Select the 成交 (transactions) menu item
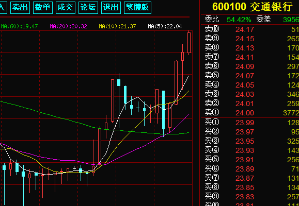This screenshot has height=206, width=299. coord(66,8)
